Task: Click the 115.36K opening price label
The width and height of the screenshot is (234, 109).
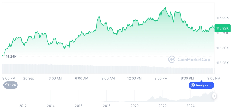Action: coord(11,57)
